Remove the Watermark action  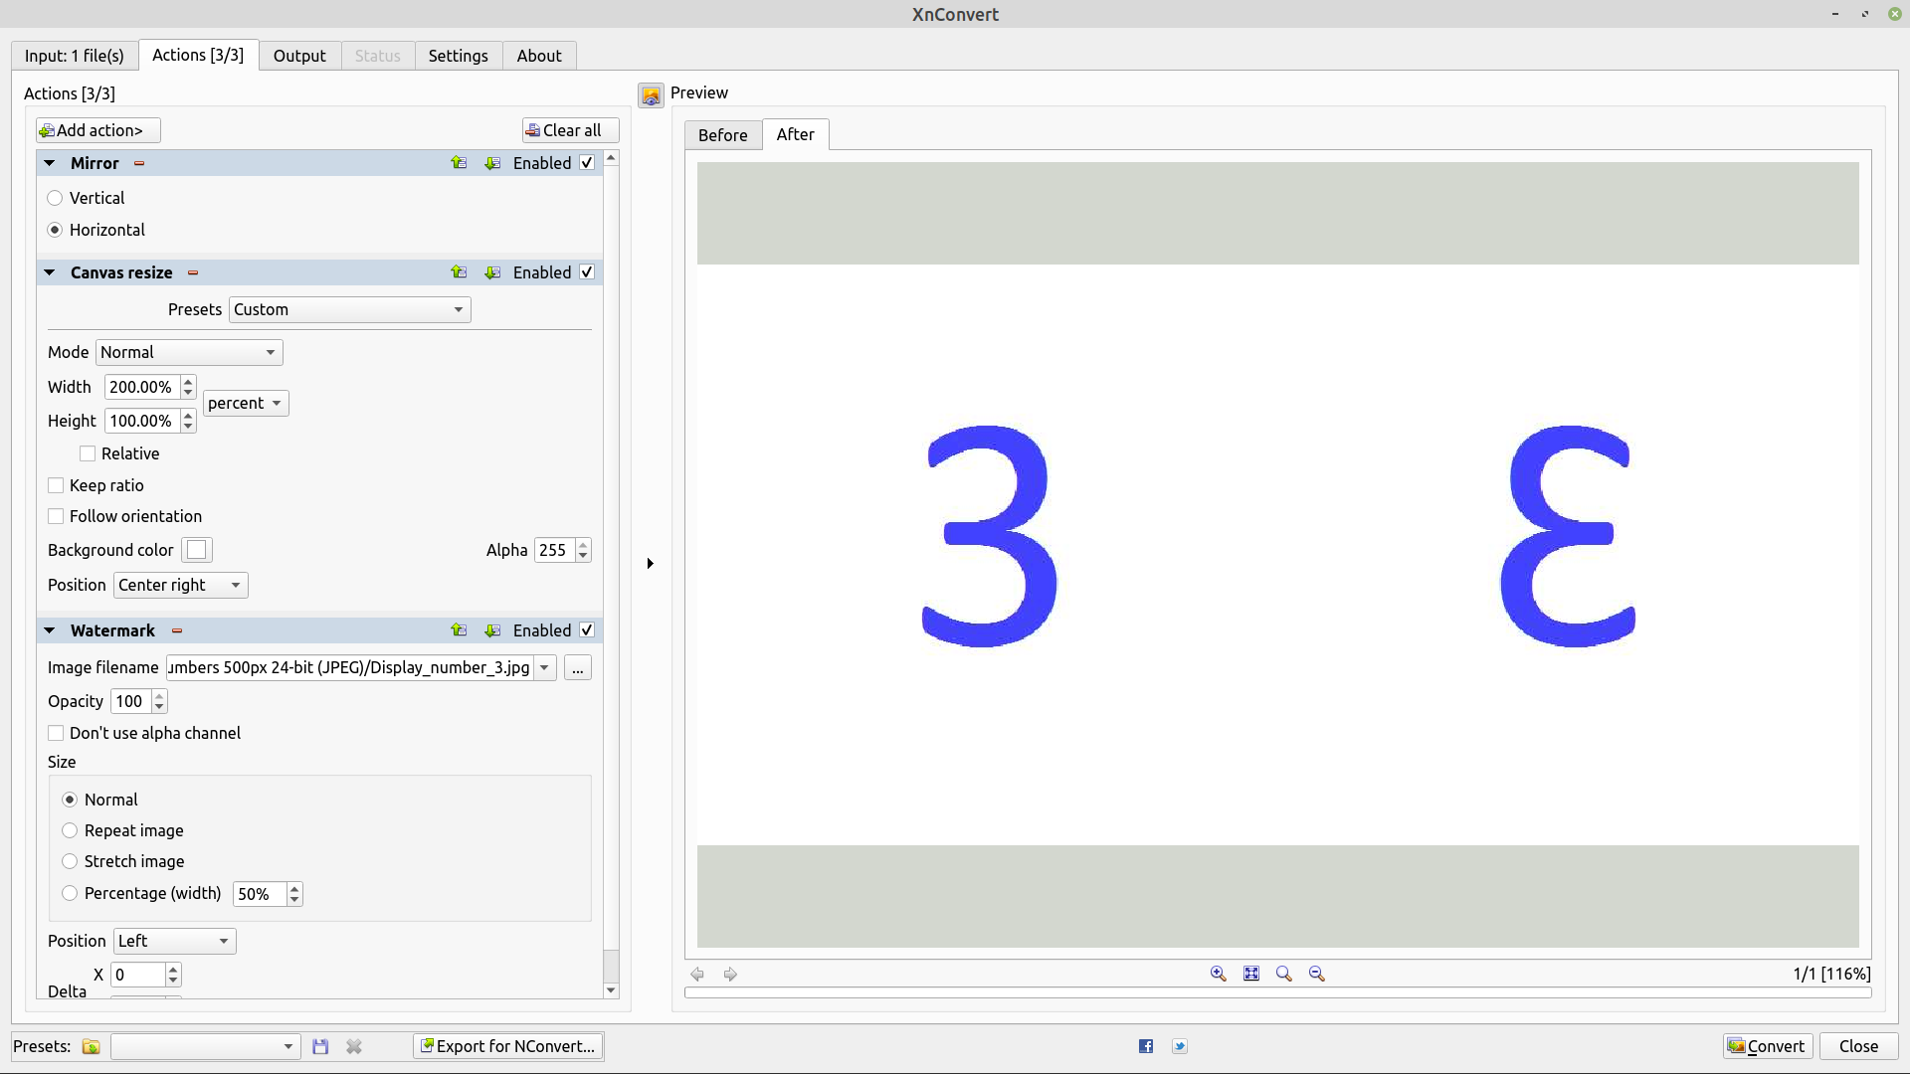click(177, 630)
